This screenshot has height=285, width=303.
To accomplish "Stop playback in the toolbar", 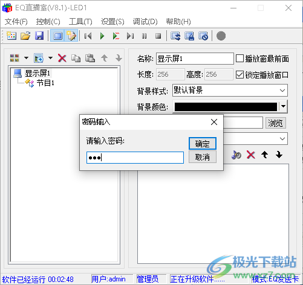I will [x=158, y=36].
